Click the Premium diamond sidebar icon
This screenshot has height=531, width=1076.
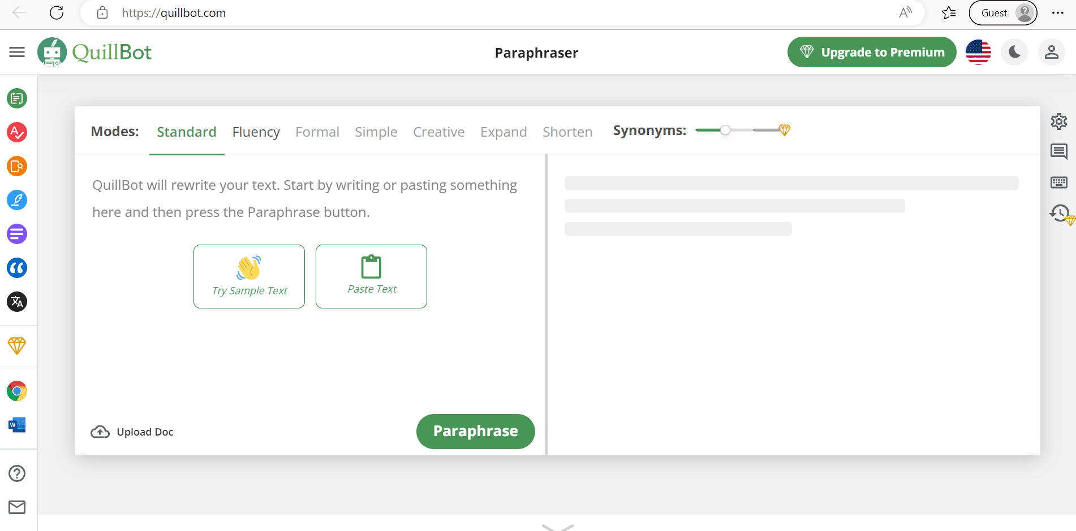click(x=17, y=346)
